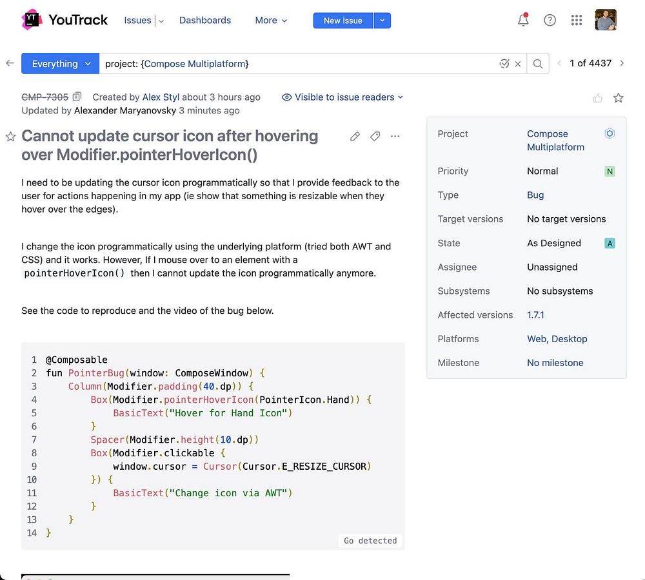Screen dimensions: 645x580
Task: Set No subsystems field
Action: click(x=560, y=291)
